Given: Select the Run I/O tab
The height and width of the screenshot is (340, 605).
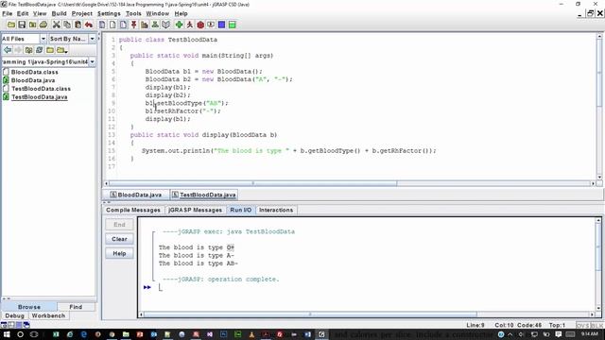Looking at the screenshot, I should point(241,210).
